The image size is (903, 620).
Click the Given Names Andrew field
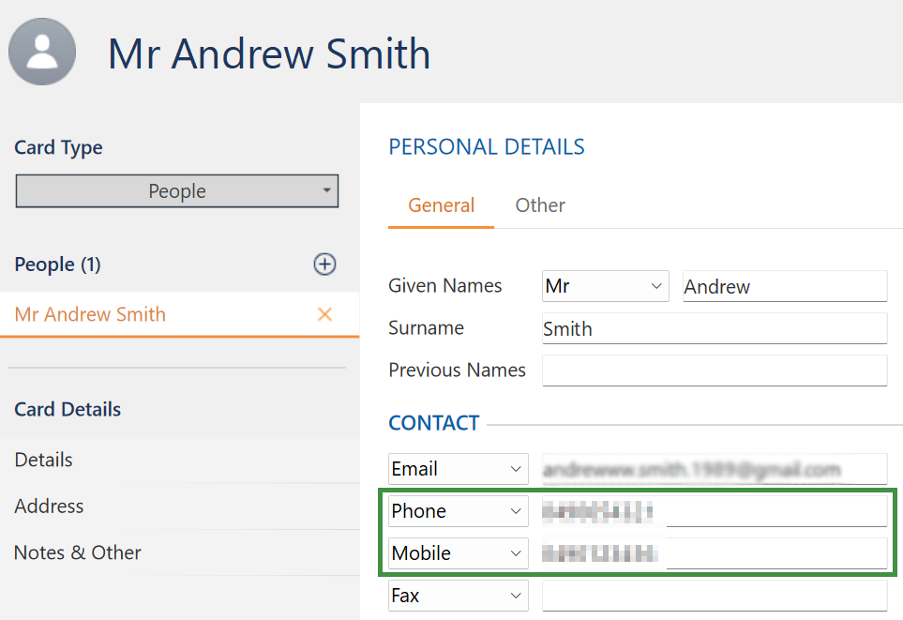coord(784,286)
